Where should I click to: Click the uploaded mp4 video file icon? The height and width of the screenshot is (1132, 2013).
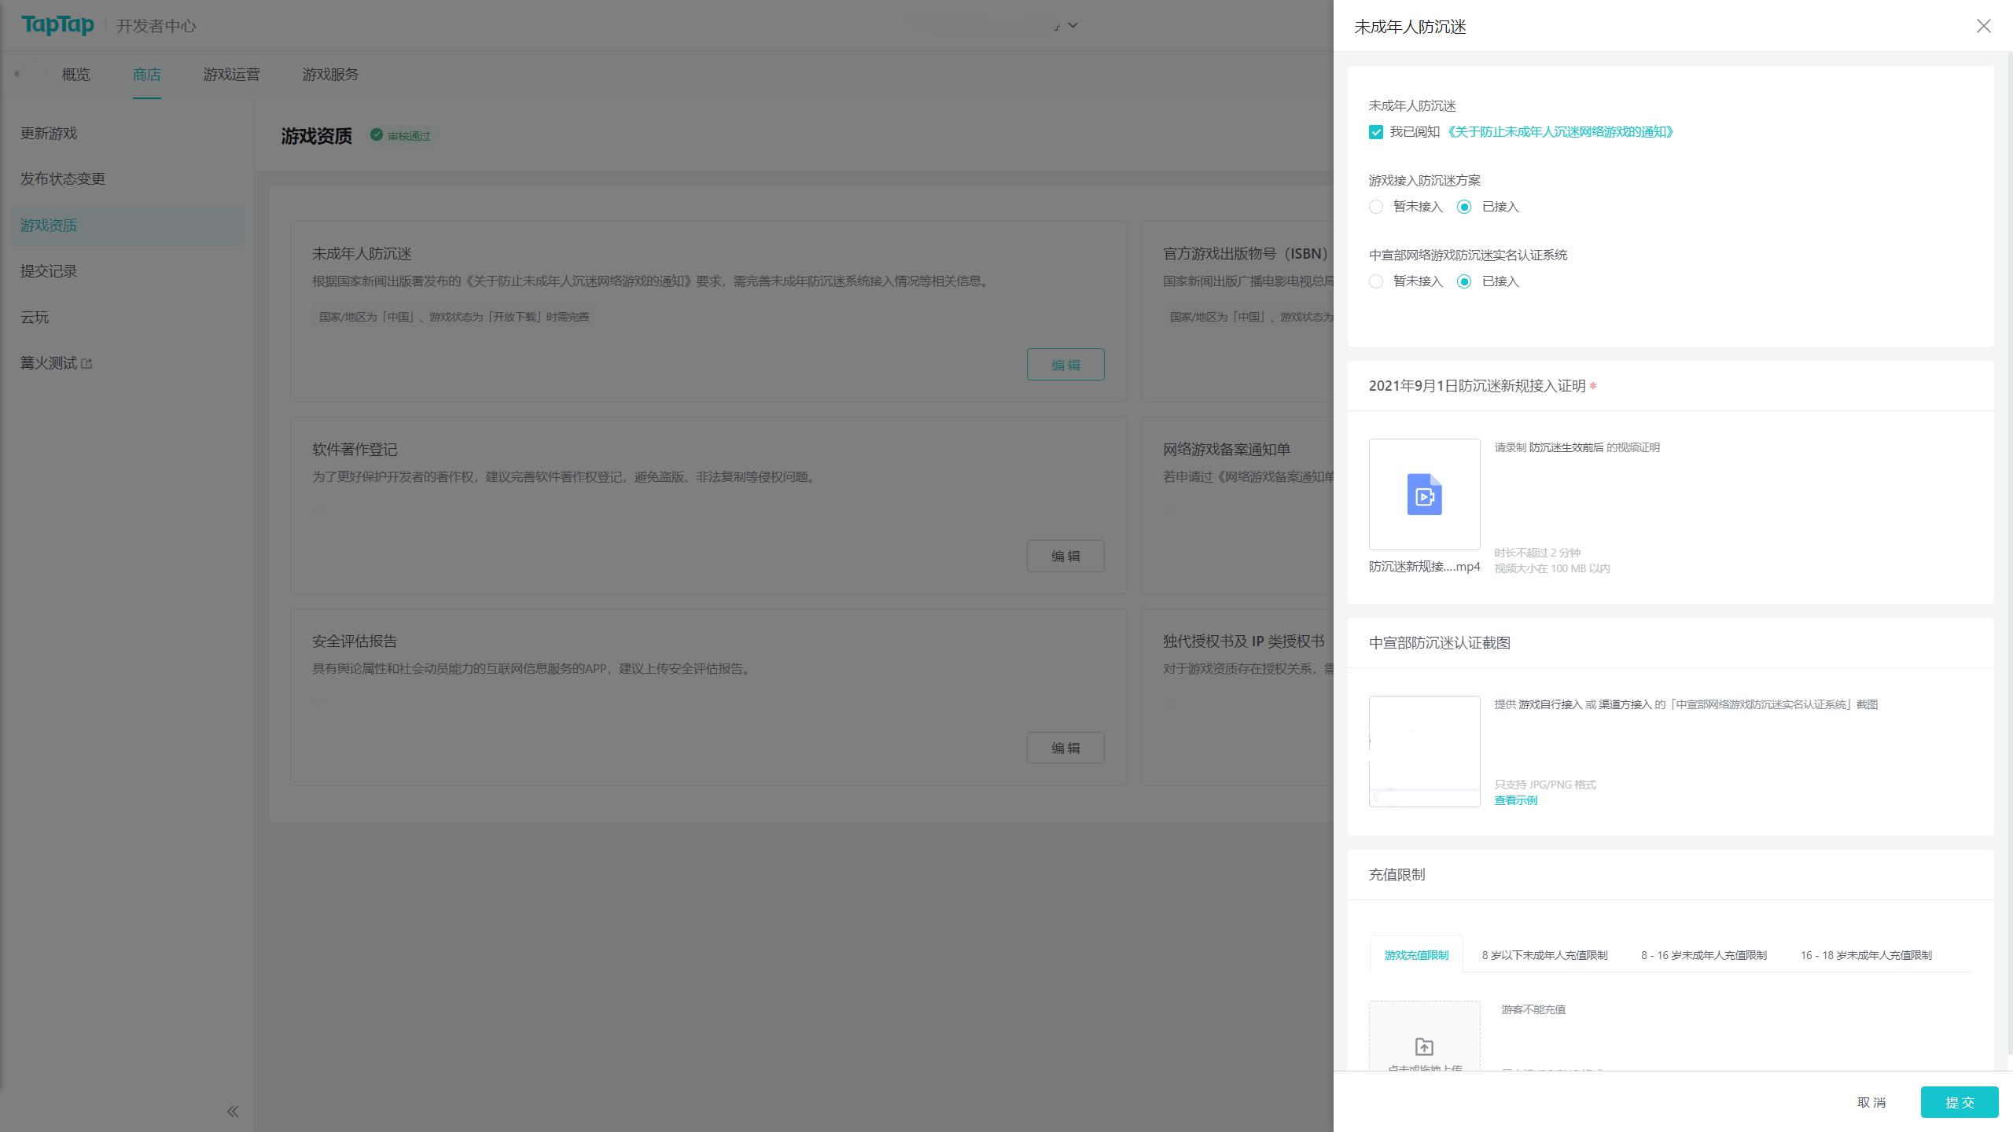click(1424, 494)
